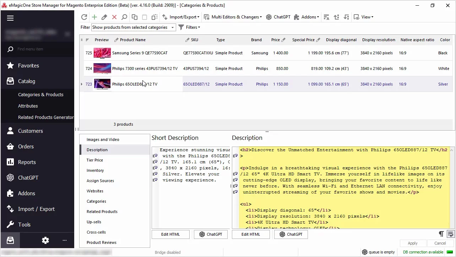456x257 pixels.
Task: Open Reports section
Action: tap(37, 162)
